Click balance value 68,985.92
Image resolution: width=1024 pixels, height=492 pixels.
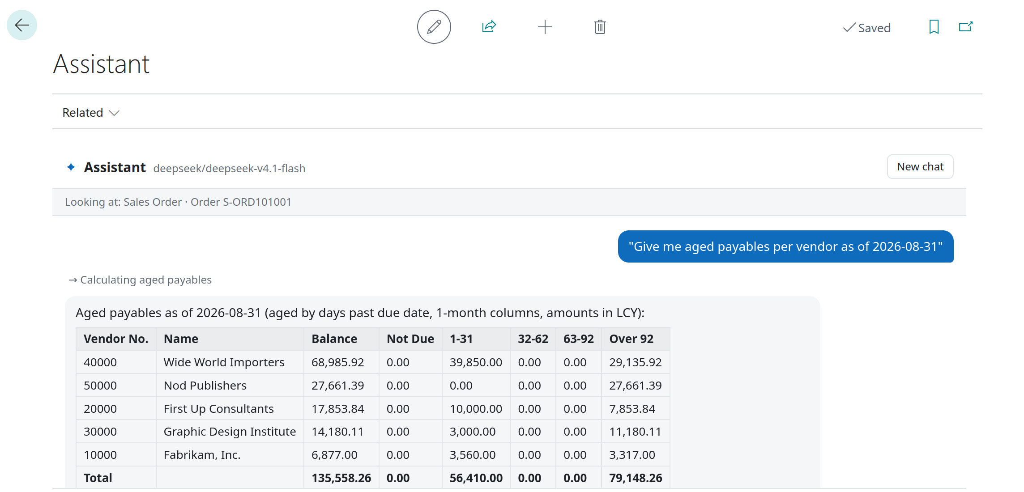(x=337, y=362)
